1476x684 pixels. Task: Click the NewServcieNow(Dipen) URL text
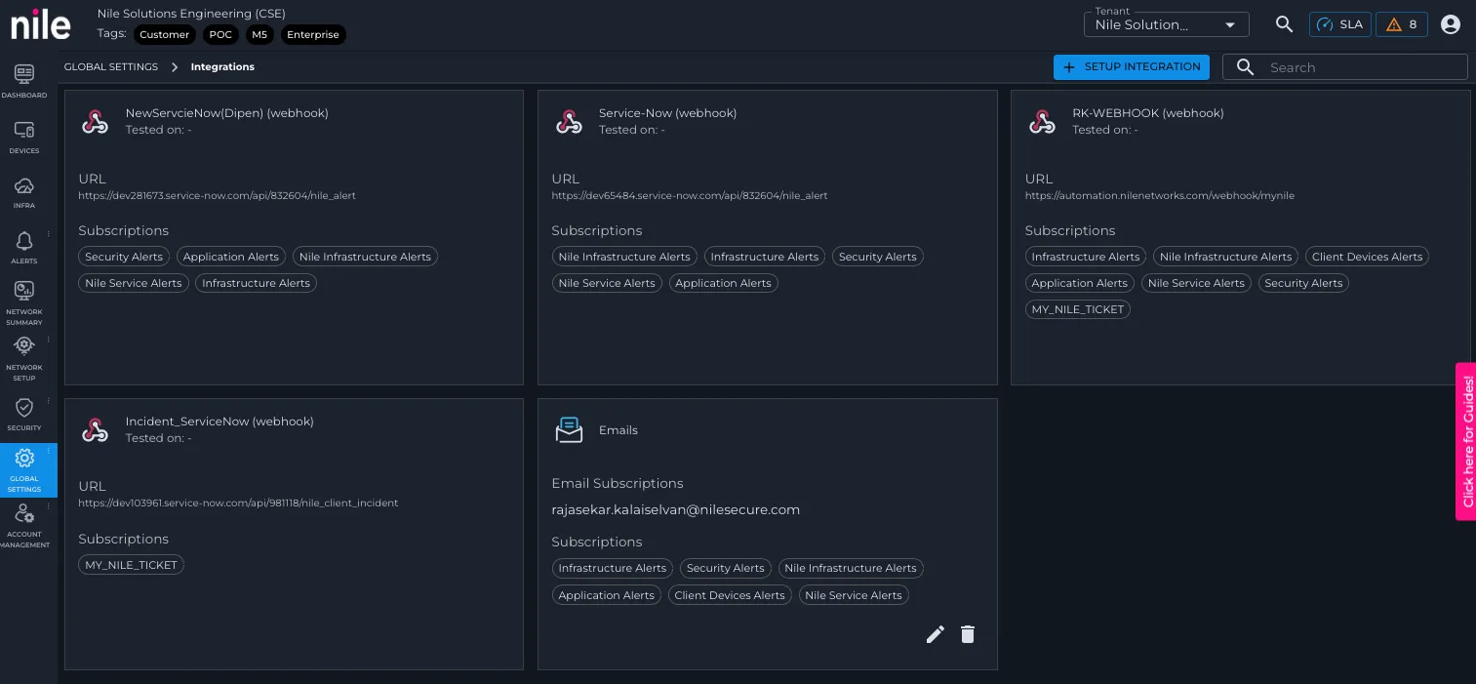point(218,196)
